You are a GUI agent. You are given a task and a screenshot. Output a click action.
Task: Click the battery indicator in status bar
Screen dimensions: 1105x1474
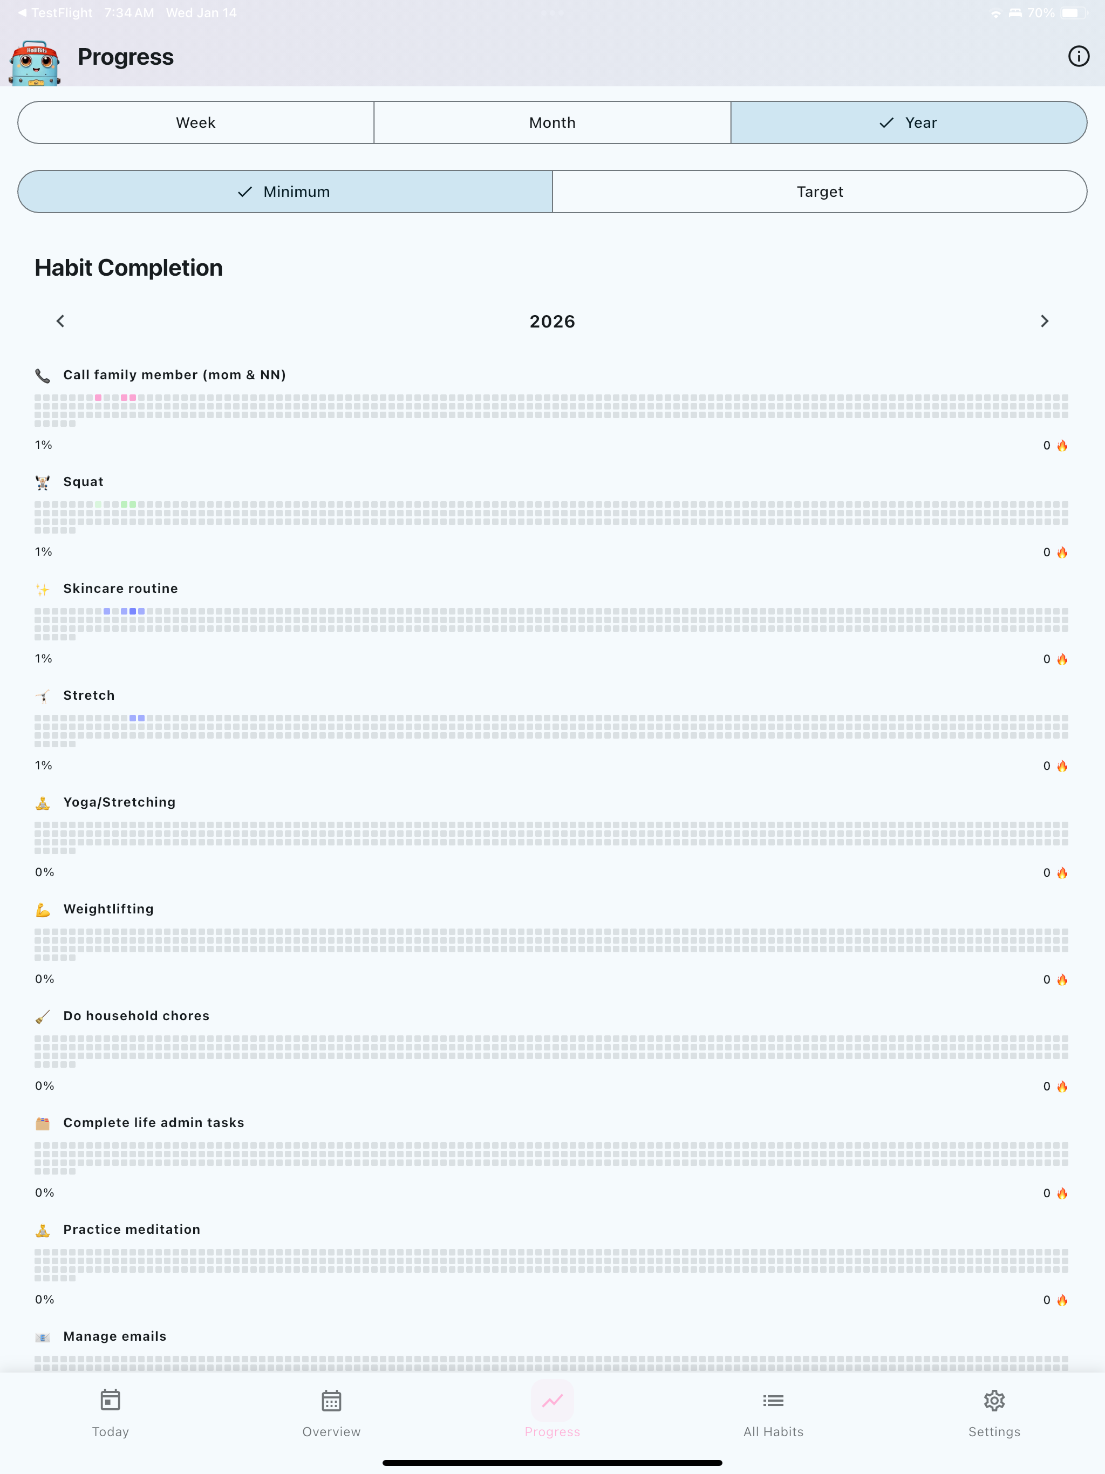[1074, 12]
